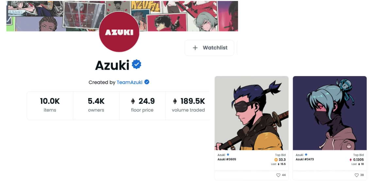Like Azuki #3605 with heart icon
This screenshot has width=374, height=187.
click(278, 175)
